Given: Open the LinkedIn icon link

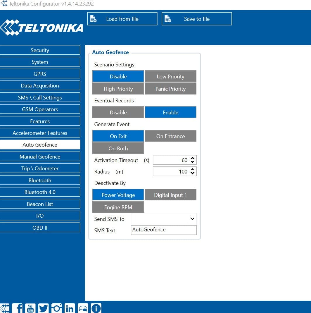Looking at the screenshot, I should coord(70,308).
